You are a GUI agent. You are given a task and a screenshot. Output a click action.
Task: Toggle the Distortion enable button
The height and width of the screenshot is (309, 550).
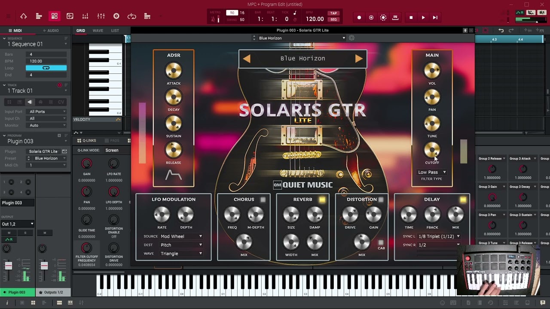tap(381, 200)
